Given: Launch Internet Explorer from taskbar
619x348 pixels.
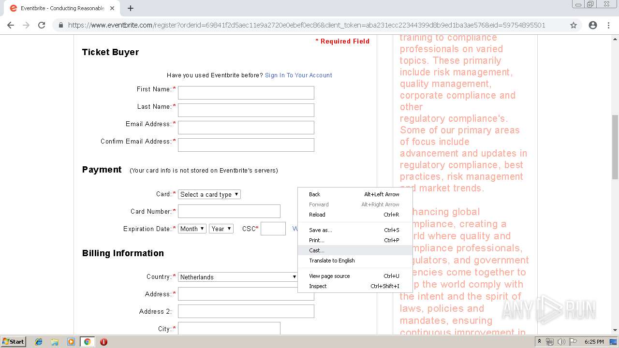Looking at the screenshot, I should pos(39,342).
